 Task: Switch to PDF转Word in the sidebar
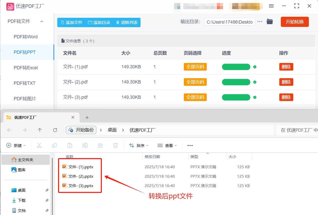point(25,37)
